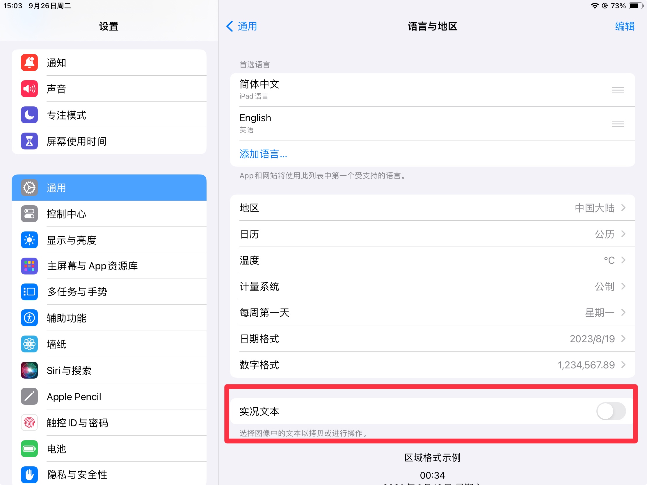647x485 pixels.
Task: Tap the 添加语言 add language link
Action: click(263, 154)
